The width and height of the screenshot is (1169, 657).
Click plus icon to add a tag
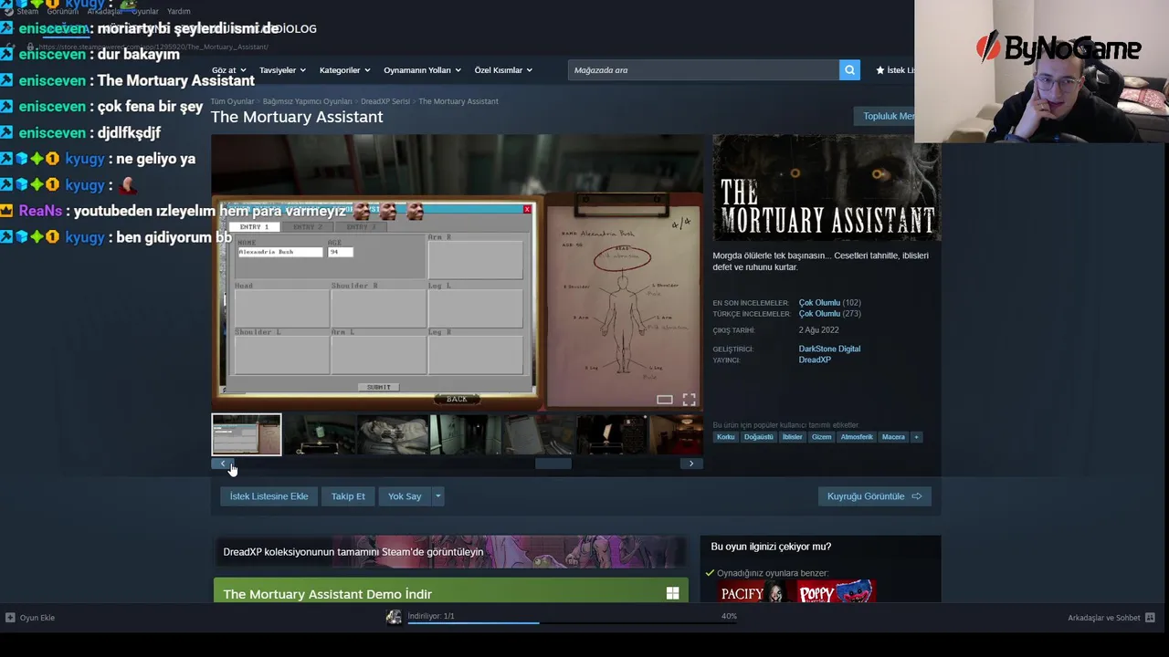click(916, 437)
